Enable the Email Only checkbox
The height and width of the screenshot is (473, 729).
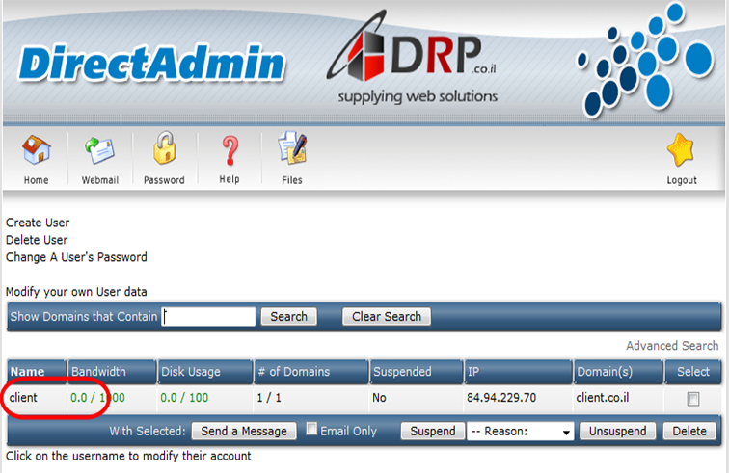click(x=311, y=430)
